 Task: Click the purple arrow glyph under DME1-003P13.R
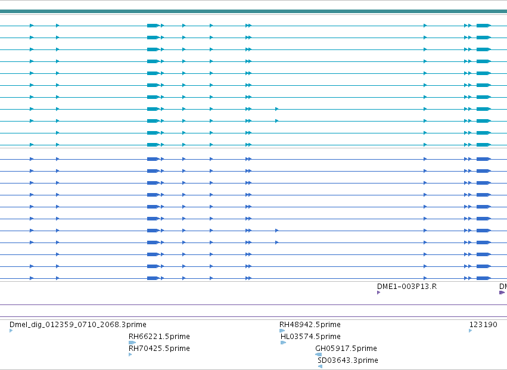pyautogui.click(x=379, y=293)
